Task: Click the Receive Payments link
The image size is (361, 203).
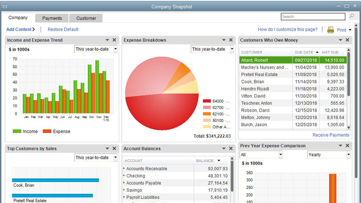Action: pyautogui.click(x=330, y=135)
